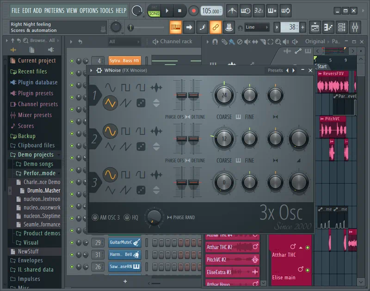This screenshot has width=370, height=291.
Task: Open the PATTERNS menu
Action: click(54, 11)
